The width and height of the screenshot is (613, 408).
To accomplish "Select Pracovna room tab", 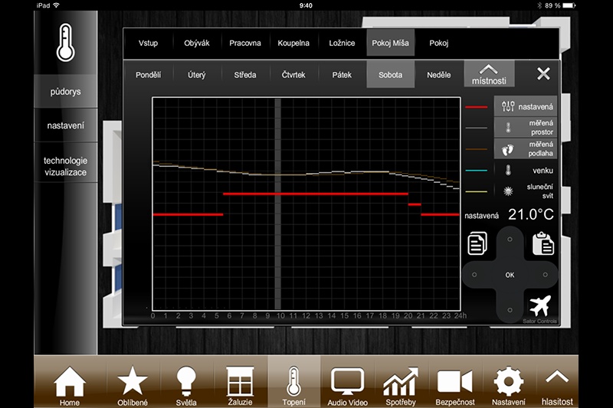I will pos(245,43).
